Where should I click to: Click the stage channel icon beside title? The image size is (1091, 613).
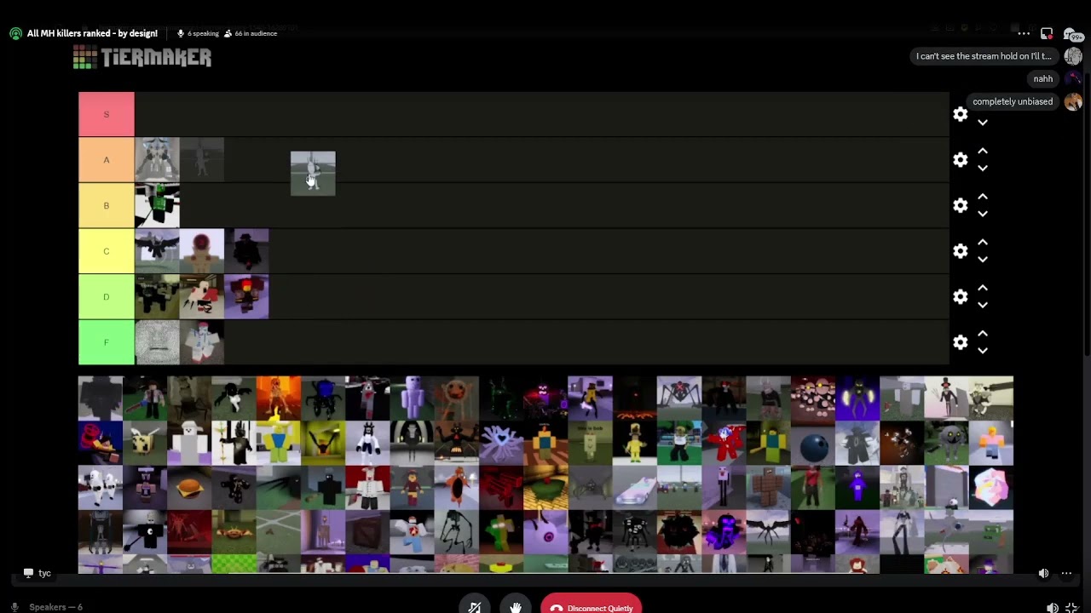[x=15, y=33]
